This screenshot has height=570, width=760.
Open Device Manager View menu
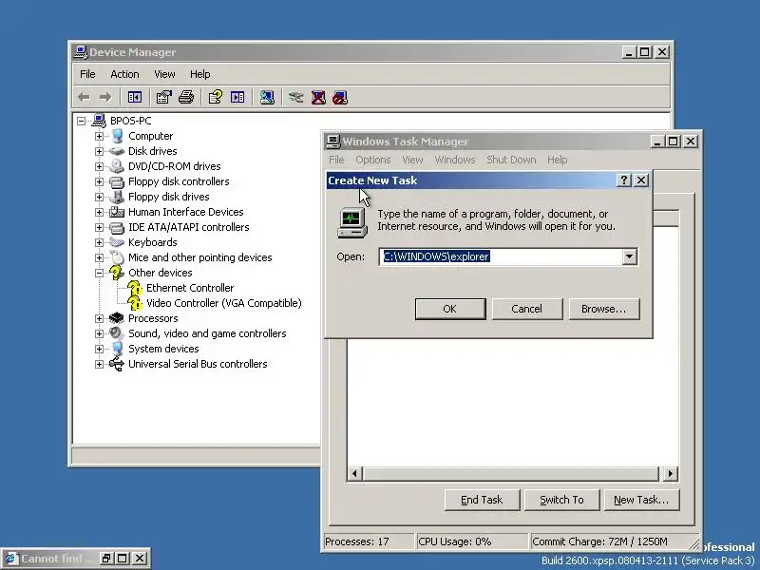coord(164,74)
